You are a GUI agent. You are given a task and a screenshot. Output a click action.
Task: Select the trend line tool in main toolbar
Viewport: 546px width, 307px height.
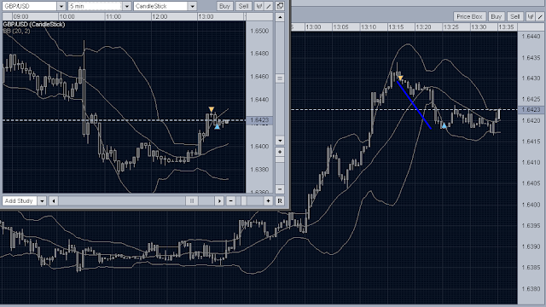click(x=540, y=16)
